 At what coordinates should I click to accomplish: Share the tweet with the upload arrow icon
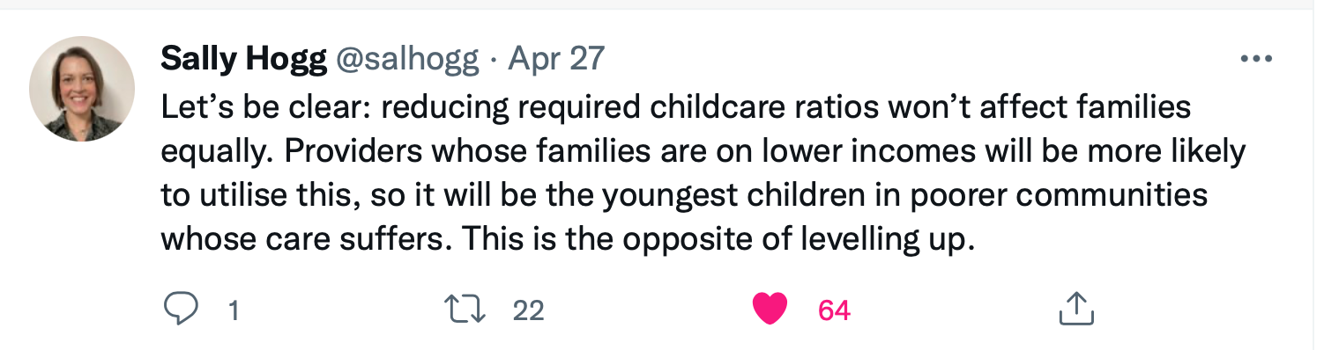tap(1075, 308)
